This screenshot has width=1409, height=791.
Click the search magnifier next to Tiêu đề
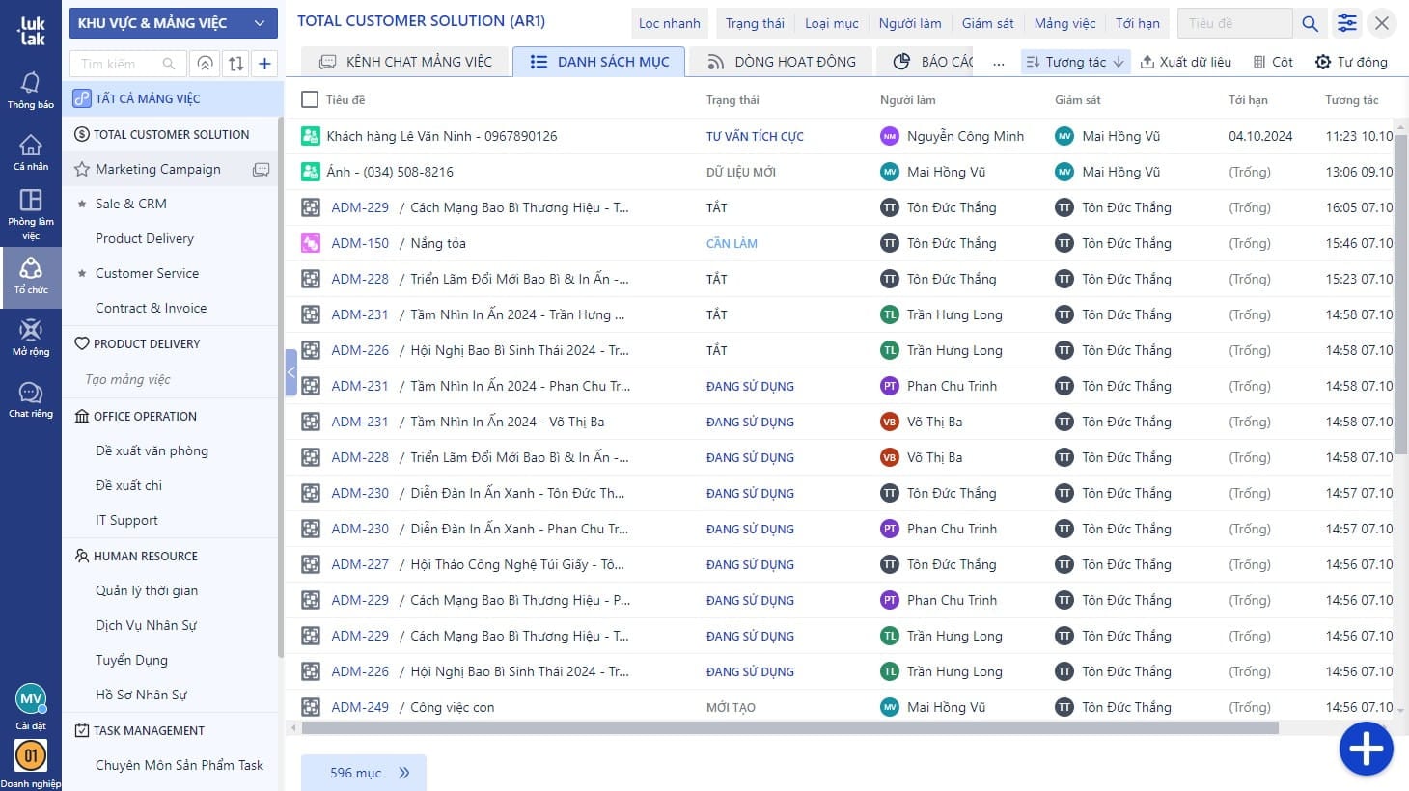1310,23
